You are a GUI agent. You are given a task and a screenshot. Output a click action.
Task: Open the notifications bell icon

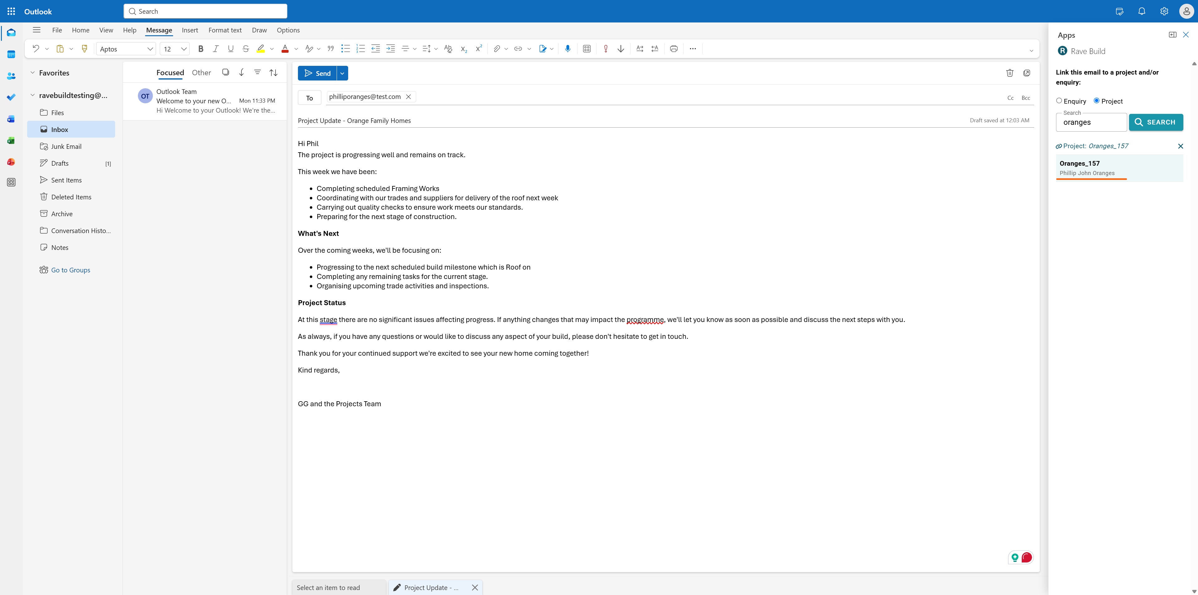1142,11
